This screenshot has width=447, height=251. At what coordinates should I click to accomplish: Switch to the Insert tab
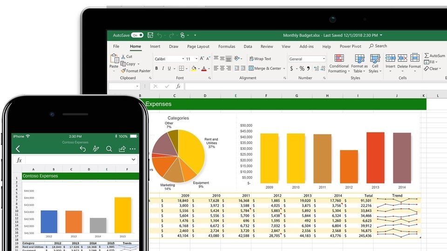click(155, 46)
